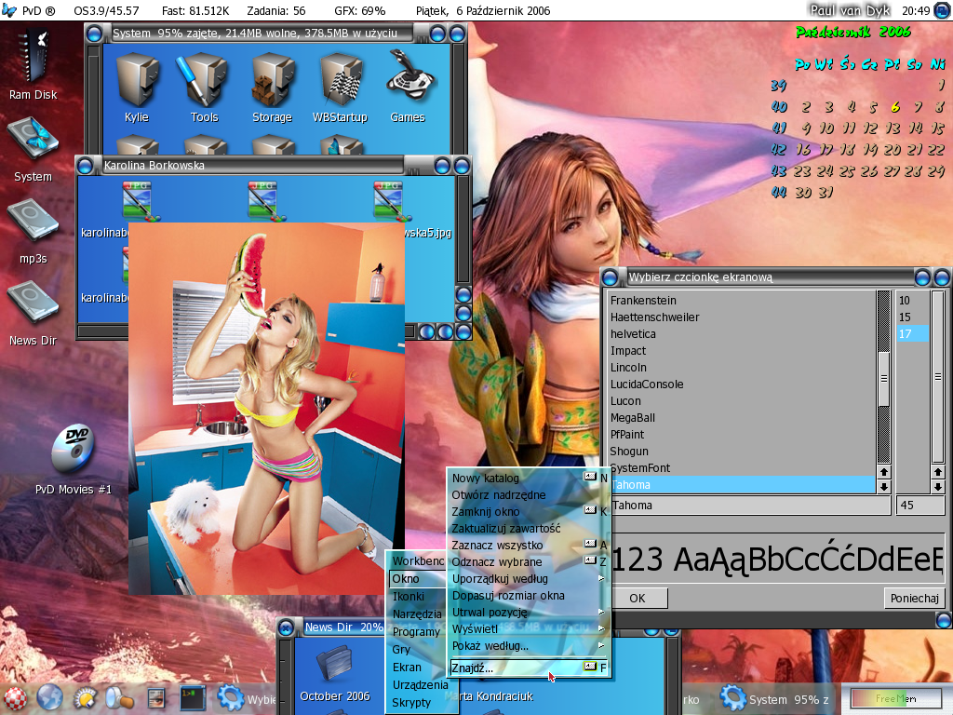The height and width of the screenshot is (715, 953).
Task: Open the PvD Movies #1 DVD icon
Action: [73, 450]
